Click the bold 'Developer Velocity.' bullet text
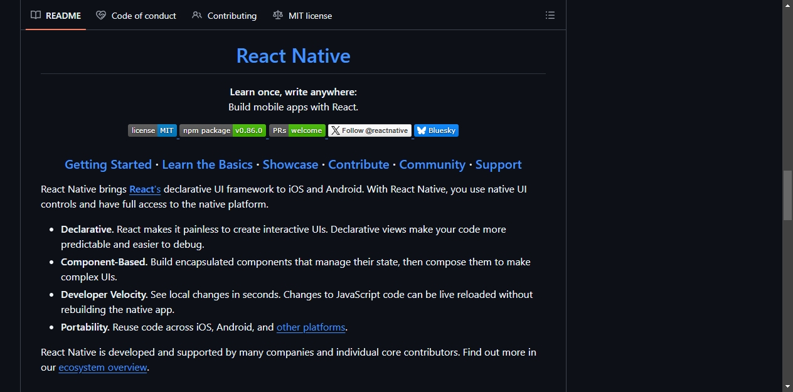This screenshot has height=392, width=793. coord(104,294)
